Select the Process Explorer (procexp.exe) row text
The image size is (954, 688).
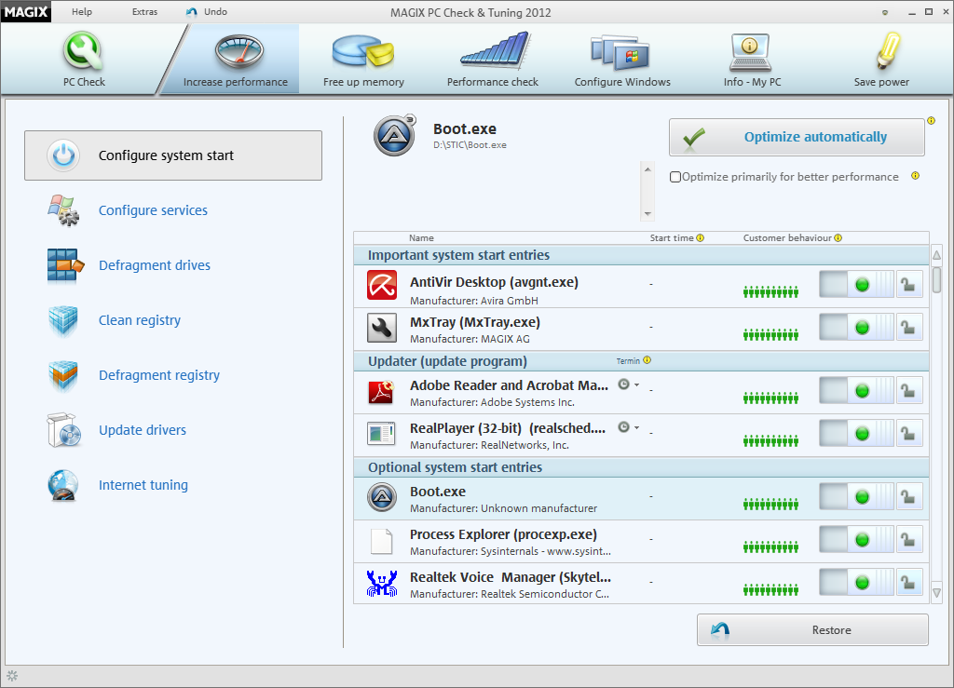pyautogui.click(x=503, y=534)
